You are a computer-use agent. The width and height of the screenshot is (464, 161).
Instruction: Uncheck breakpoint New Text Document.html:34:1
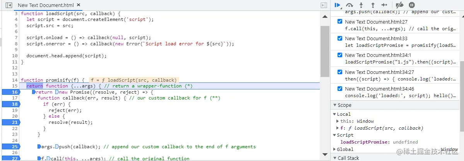click(340, 55)
